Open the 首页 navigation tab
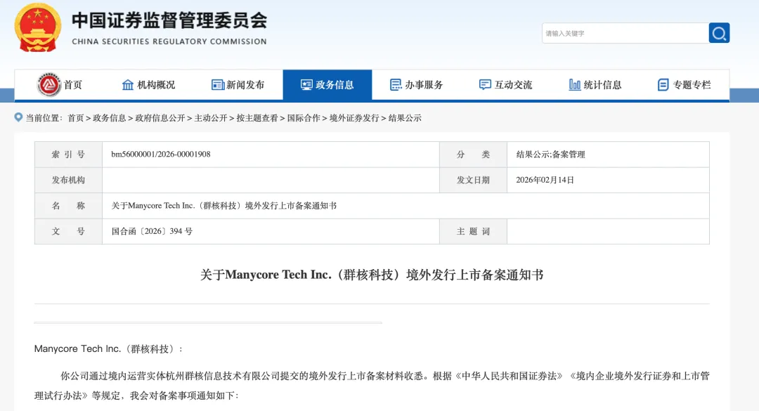Image resolution: width=759 pixels, height=411 pixels. [x=60, y=85]
